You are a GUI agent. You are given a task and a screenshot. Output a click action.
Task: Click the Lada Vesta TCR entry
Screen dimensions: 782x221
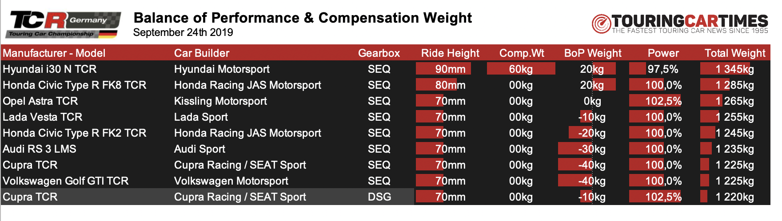coord(43,117)
